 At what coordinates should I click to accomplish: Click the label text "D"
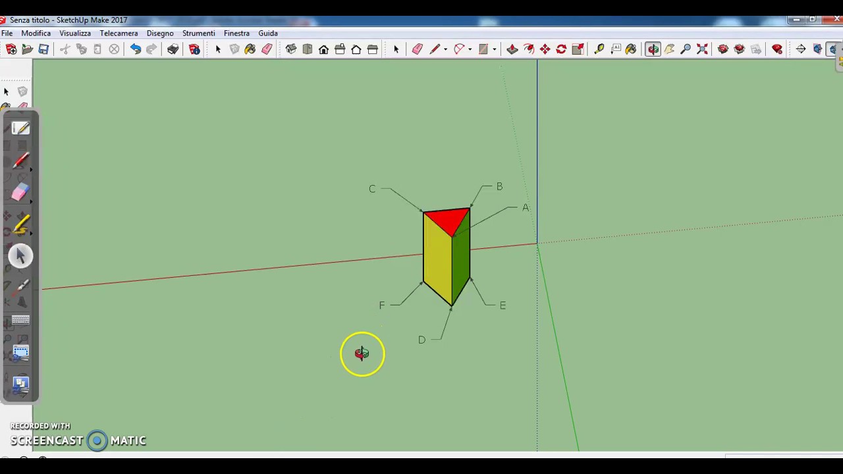click(x=421, y=340)
